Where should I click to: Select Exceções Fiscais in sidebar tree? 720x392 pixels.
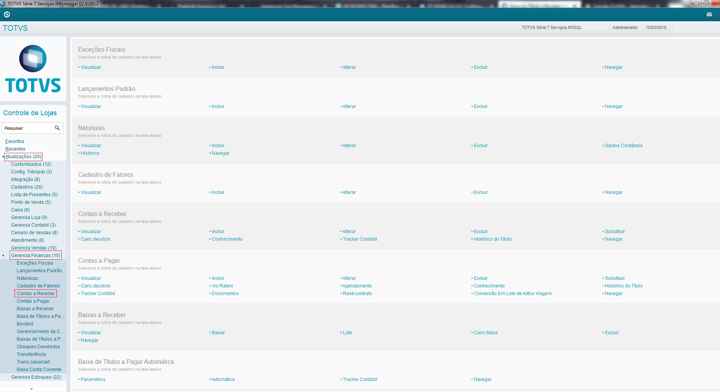click(35, 263)
